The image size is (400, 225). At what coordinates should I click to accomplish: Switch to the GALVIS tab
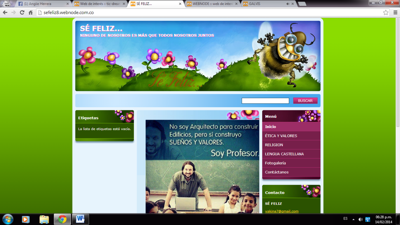coord(266,4)
